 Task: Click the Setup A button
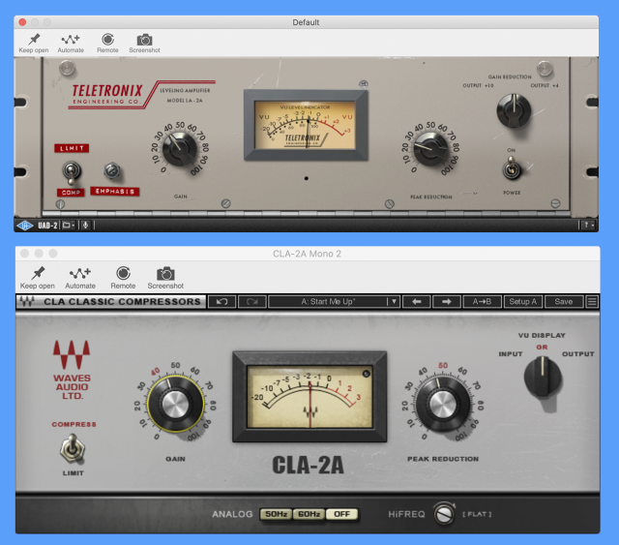click(x=523, y=302)
